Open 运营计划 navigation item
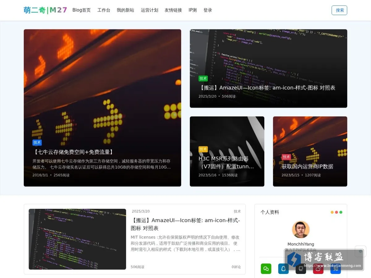Viewport: 371px width, 278px height. (x=150, y=10)
